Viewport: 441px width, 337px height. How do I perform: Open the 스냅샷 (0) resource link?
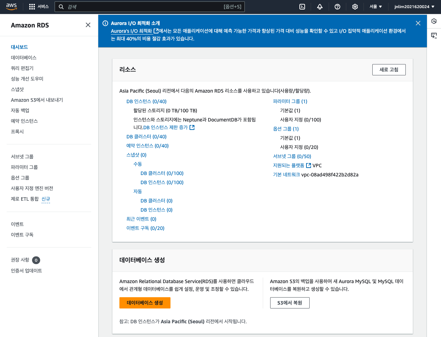[136, 155]
